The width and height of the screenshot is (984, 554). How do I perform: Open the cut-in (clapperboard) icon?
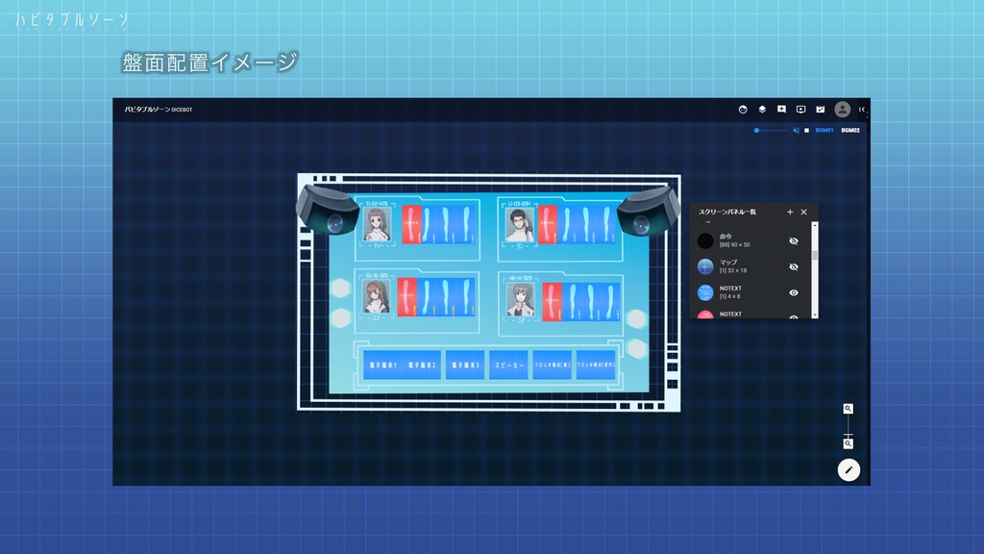point(821,110)
